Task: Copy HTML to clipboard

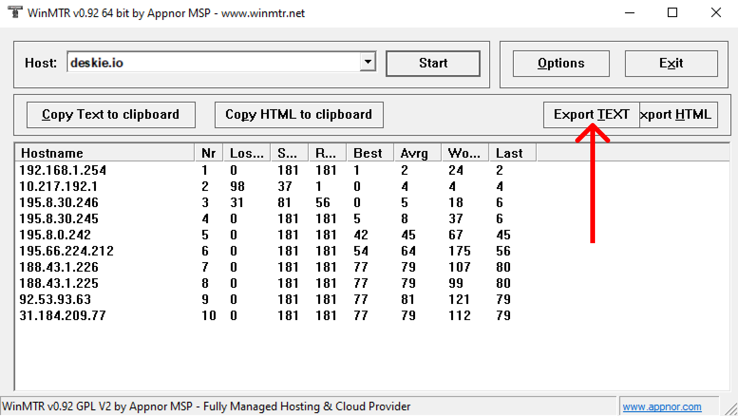Action: tap(299, 114)
